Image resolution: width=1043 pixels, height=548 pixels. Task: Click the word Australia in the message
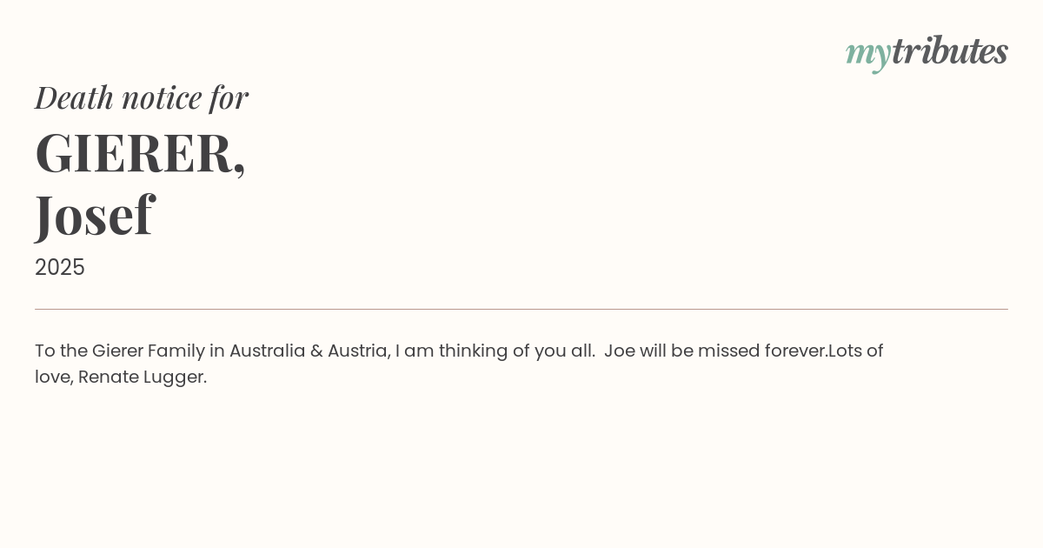(x=267, y=351)
